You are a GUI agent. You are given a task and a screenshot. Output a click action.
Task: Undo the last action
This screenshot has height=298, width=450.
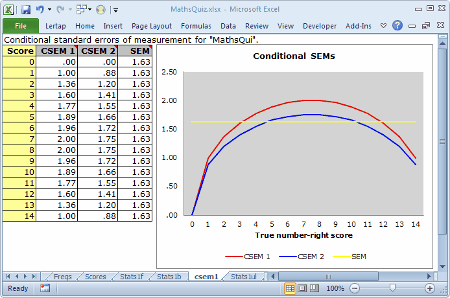pos(40,10)
